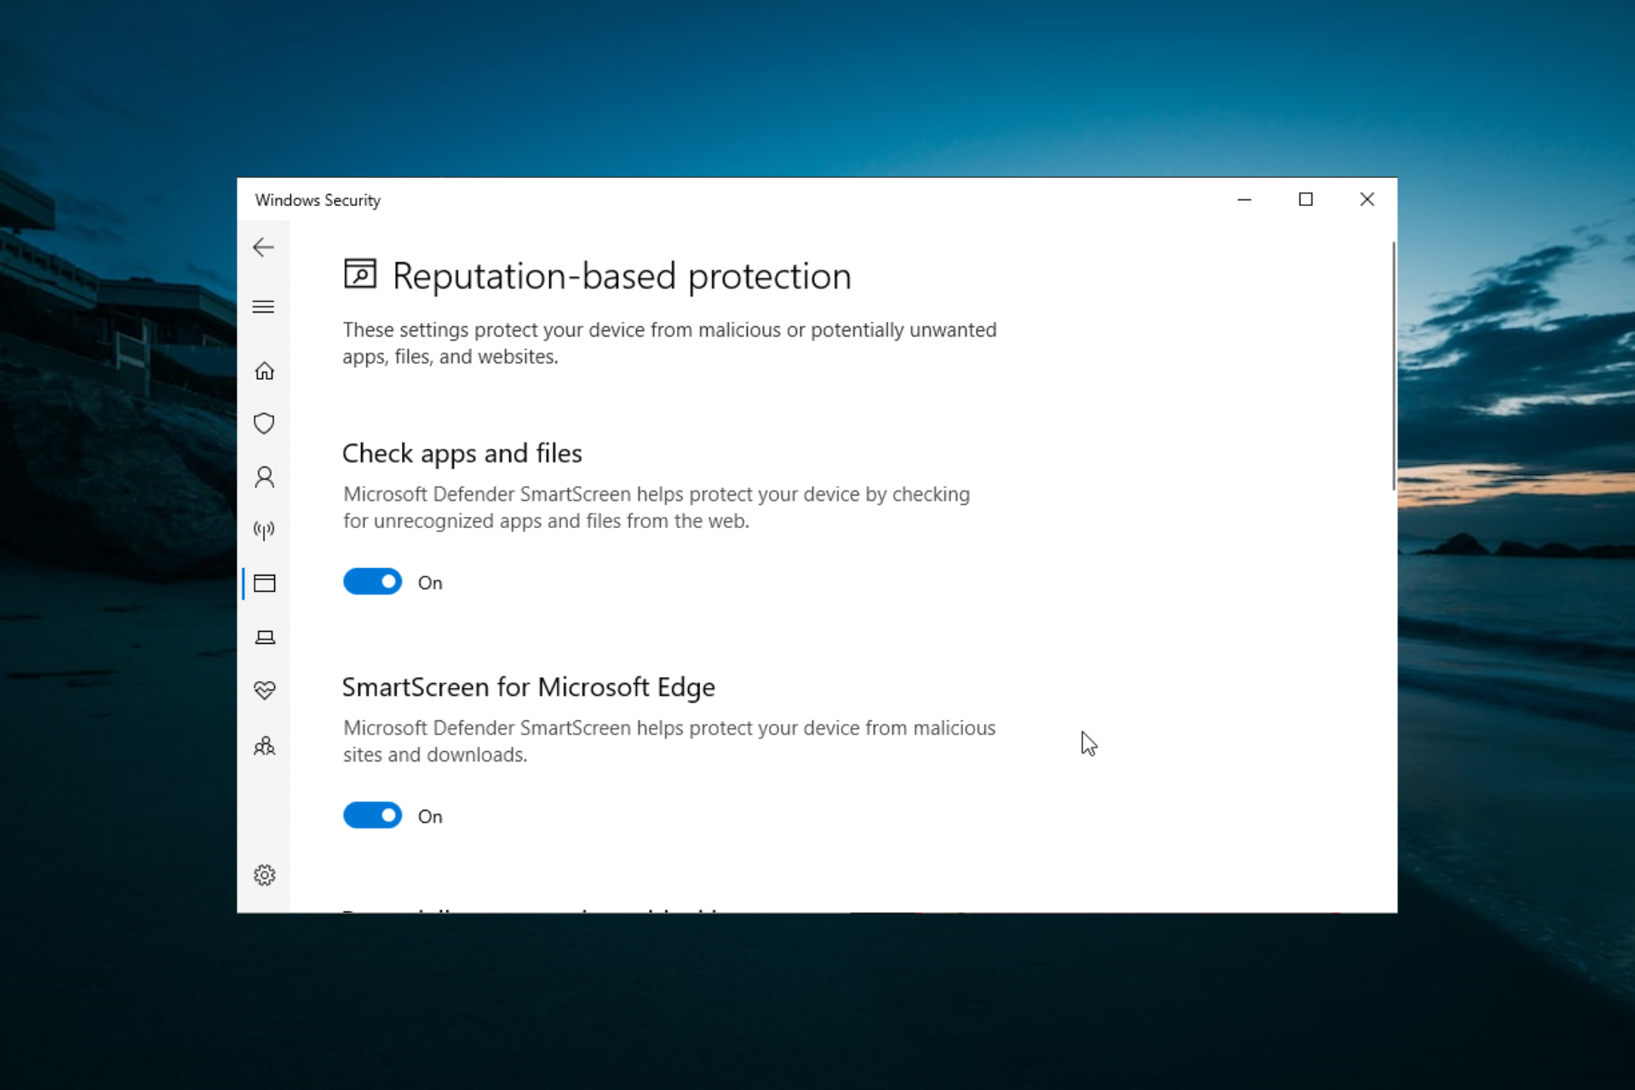The image size is (1635, 1090).
Task: Open Device security laptop icon
Action: tap(265, 637)
